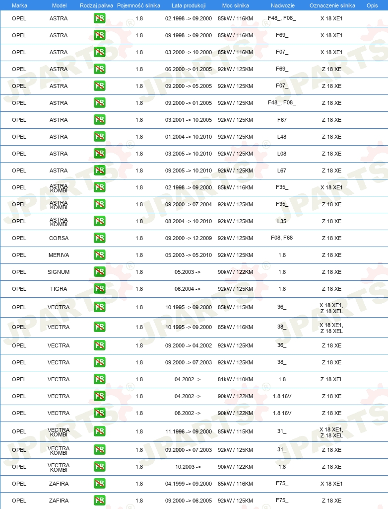This screenshot has height=509, width=388.
Task: Click OPEL cell in the TIGRA row
Action: pos(19,289)
